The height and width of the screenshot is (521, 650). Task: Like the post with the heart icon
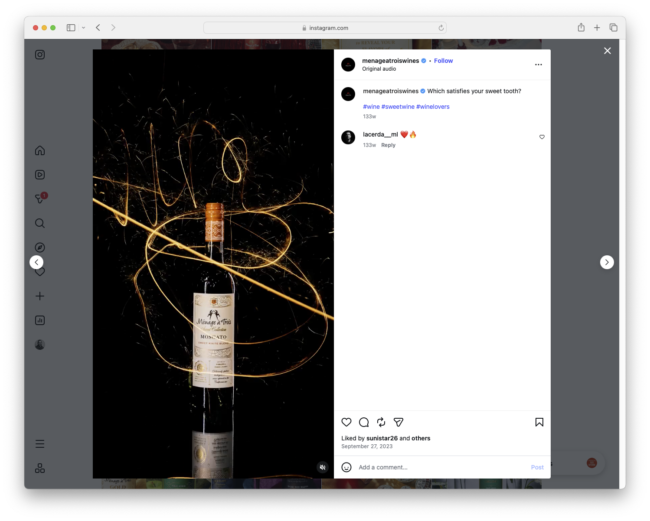346,422
